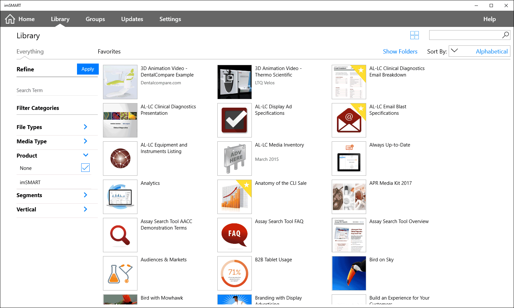The height and width of the screenshot is (308, 514).
Task: Select the Everything tab
Action: [30, 52]
